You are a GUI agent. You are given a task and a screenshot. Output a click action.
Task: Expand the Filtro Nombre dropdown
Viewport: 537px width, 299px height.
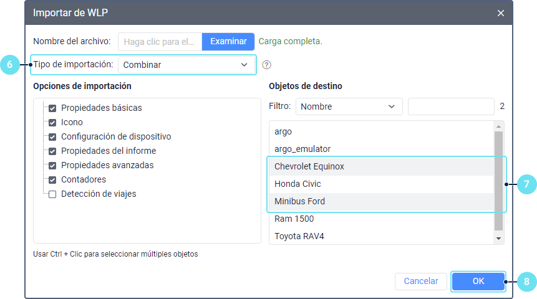(x=348, y=107)
